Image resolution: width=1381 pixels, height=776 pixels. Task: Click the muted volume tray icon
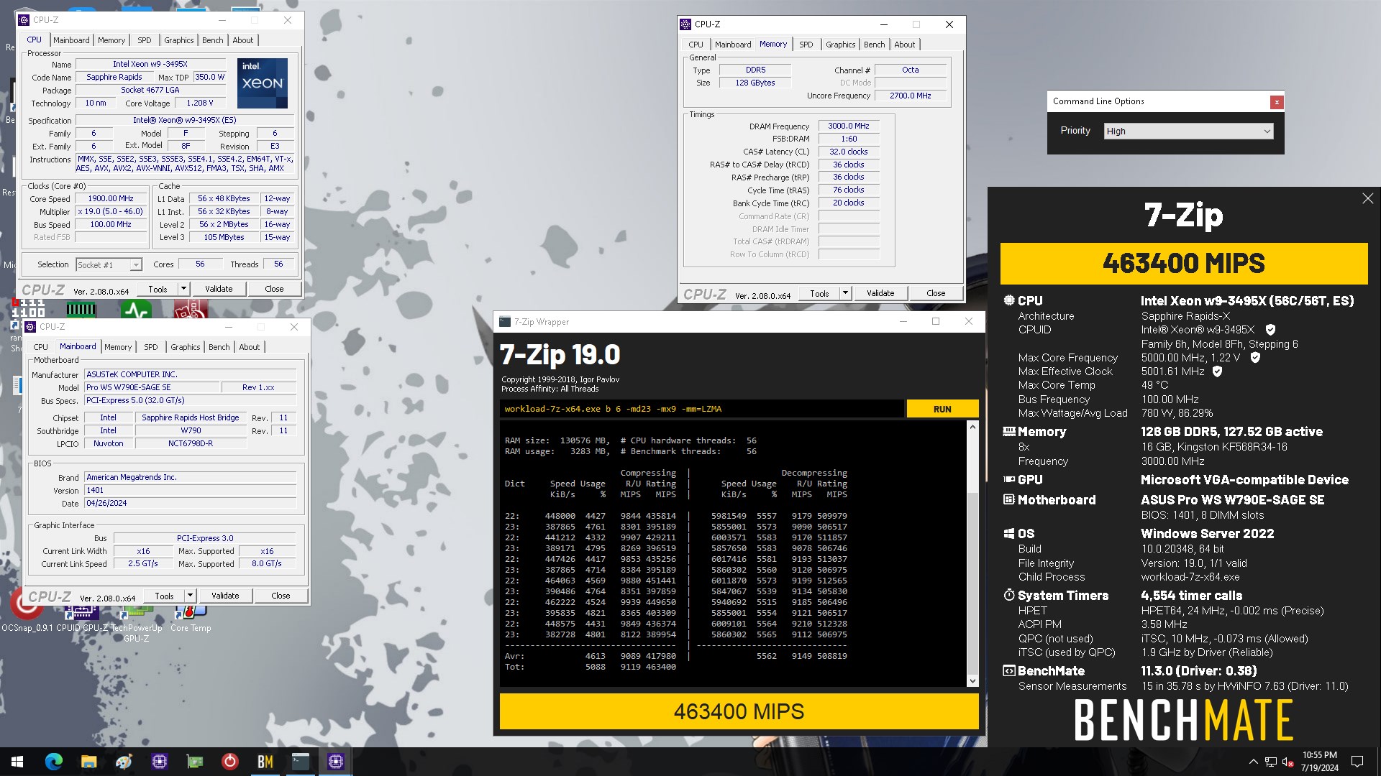point(1288,762)
